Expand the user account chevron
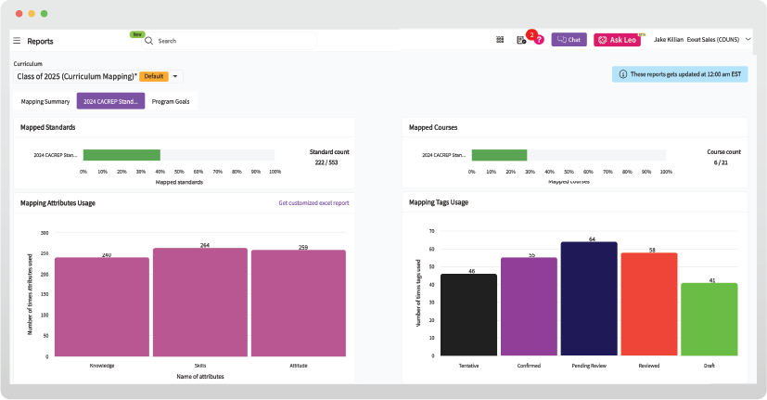Viewport: 767px width, 400px height. 748,39
